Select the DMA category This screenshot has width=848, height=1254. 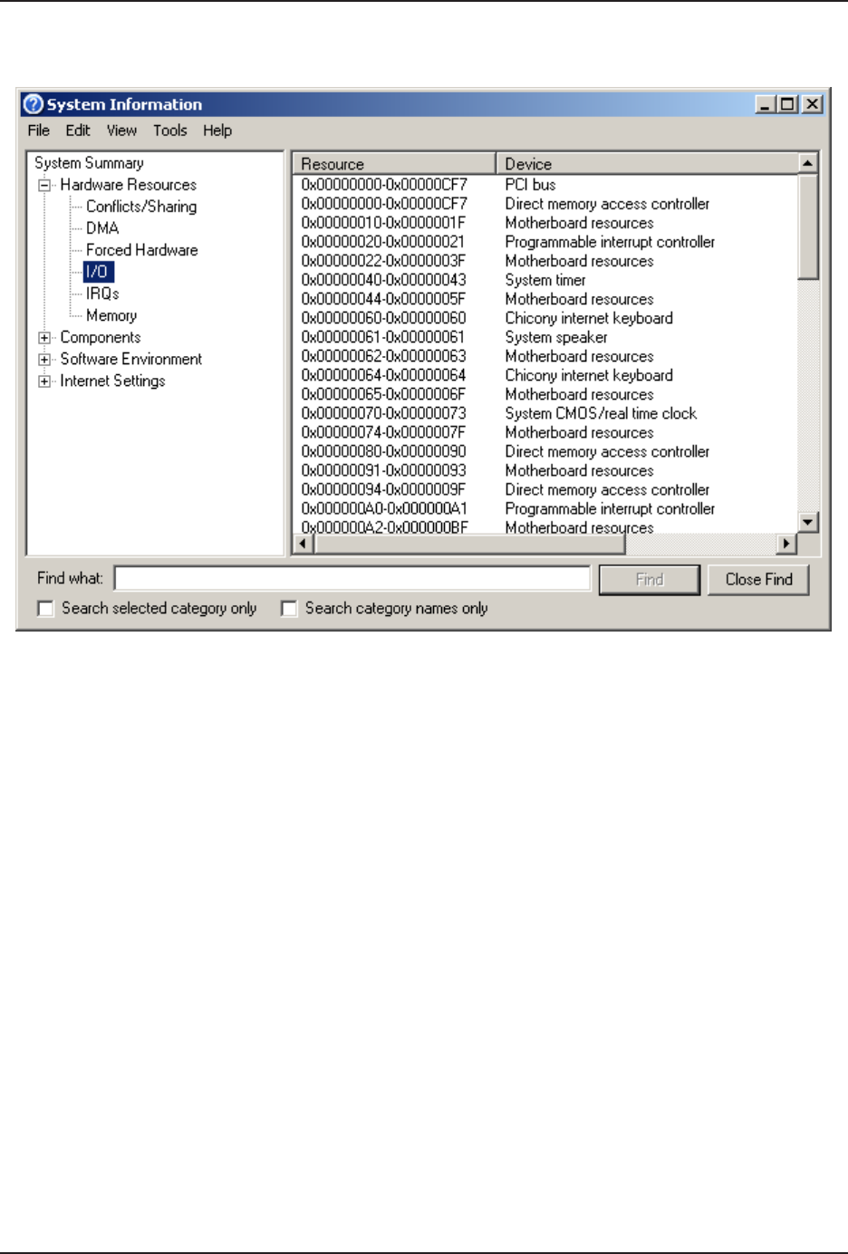(102, 228)
